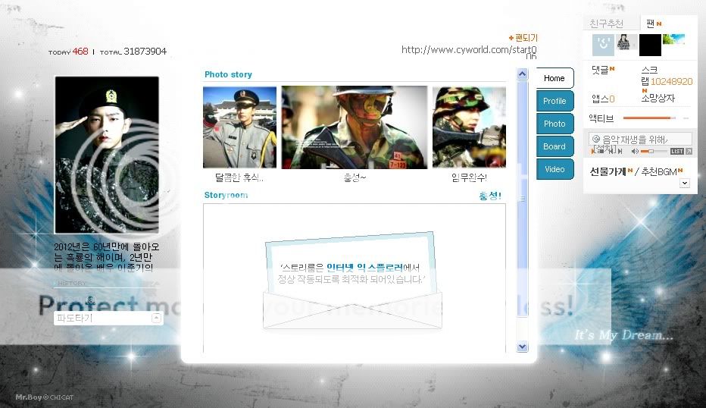The width and height of the screenshot is (706, 408).
Task: Click the pop-out arrow icon beside LIST
Action: 689,152
